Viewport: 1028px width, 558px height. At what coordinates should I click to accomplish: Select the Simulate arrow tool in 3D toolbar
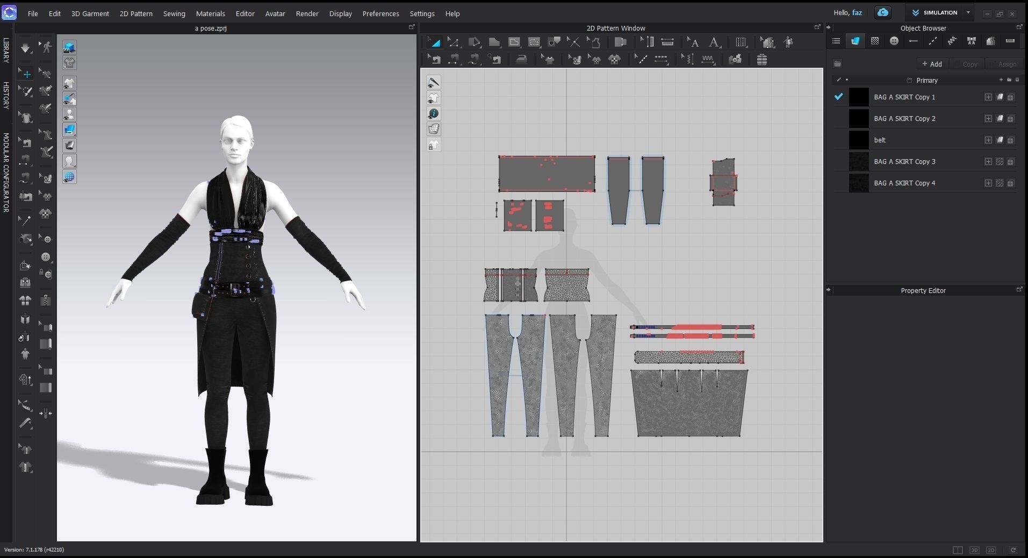tap(25, 47)
